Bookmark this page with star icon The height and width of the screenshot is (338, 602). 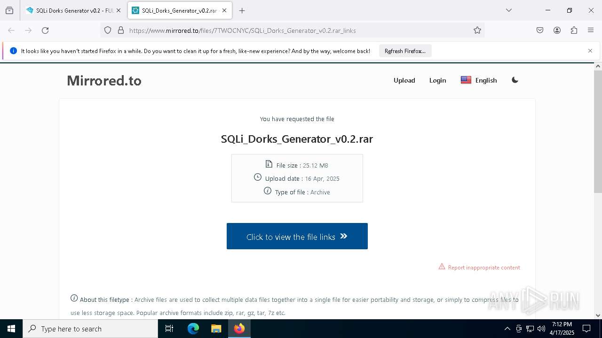click(477, 31)
